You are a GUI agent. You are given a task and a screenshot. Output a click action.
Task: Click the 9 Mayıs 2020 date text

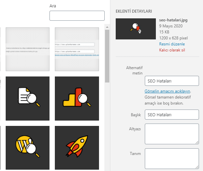point(171,26)
